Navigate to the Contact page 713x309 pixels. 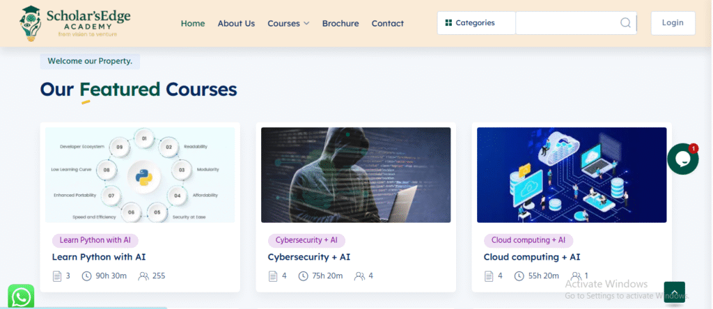point(387,23)
